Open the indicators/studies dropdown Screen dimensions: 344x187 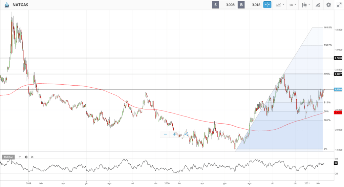[279, 5]
